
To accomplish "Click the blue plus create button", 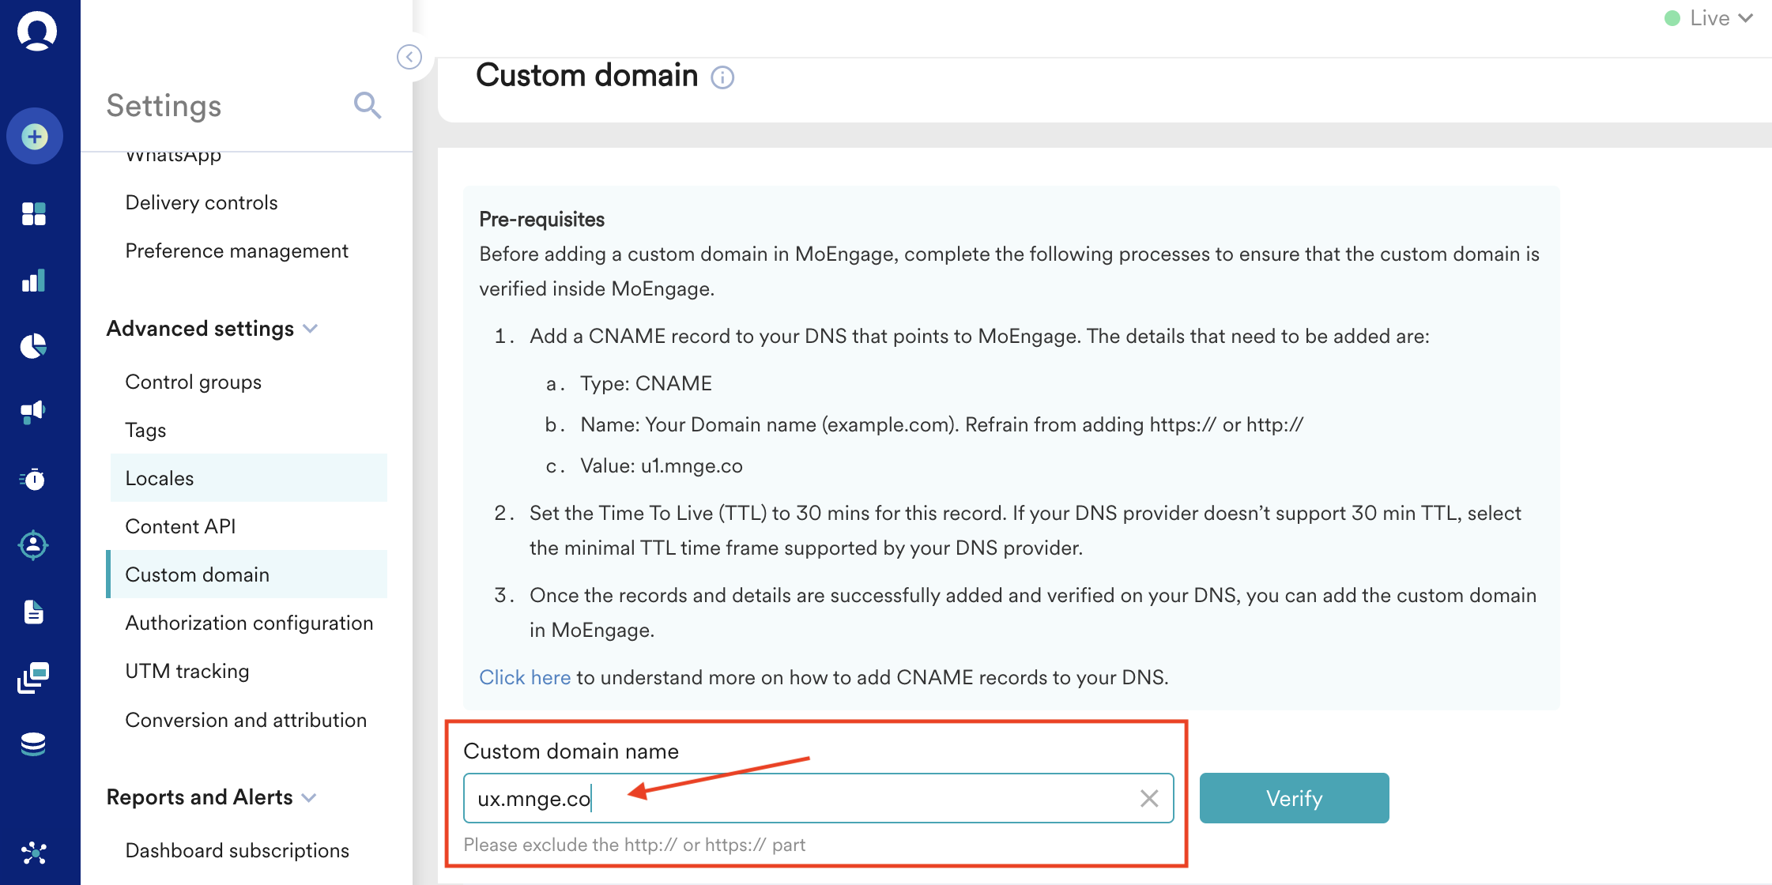I will click(35, 137).
